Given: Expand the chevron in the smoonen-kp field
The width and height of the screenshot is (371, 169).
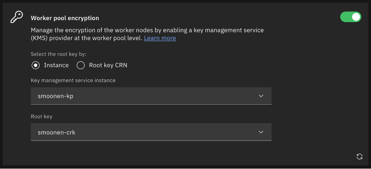Looking at the screenshot, I should point(261,96).
